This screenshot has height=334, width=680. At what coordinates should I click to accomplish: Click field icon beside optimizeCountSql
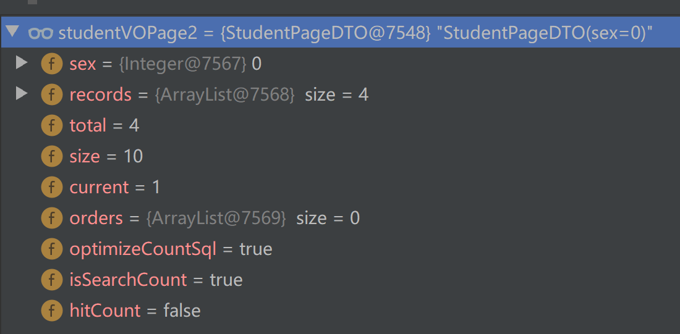click(51, 249)
